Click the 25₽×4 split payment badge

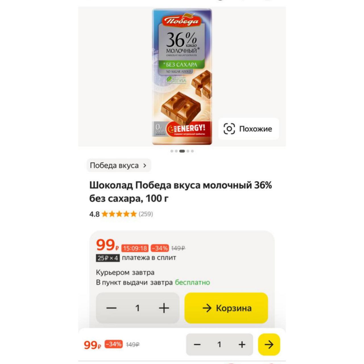point(108,258)
